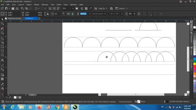Click the Publish to PDF icon
This screenshot has width=196, height=110.
point(58,9)
